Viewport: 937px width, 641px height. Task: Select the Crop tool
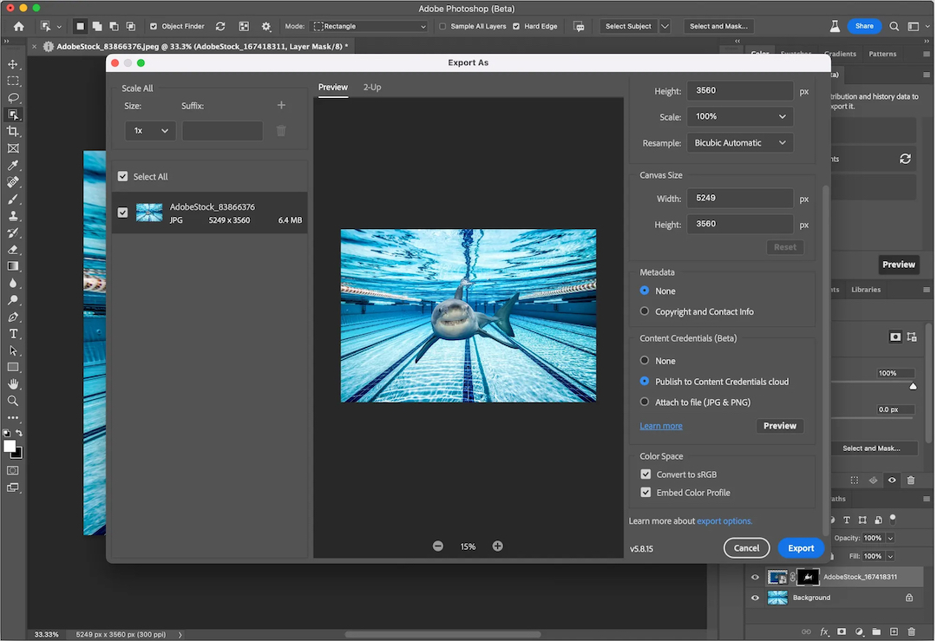tap(12, 131)
